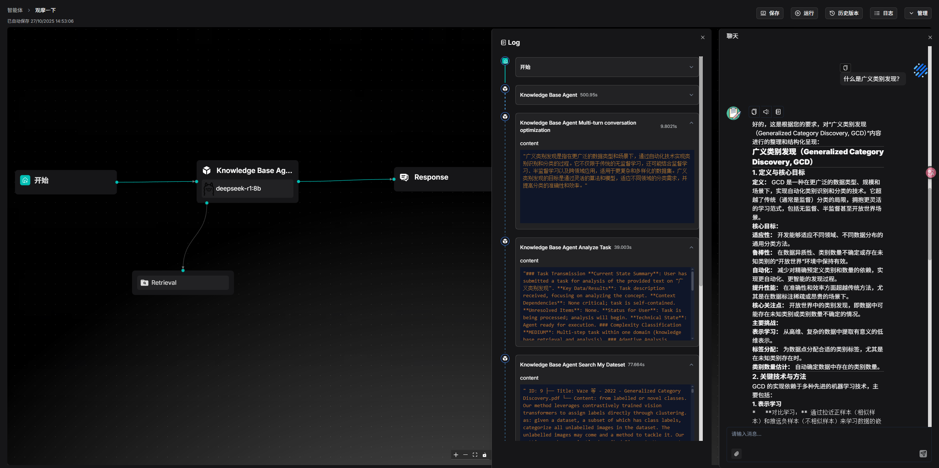The height and width of the screenshot is (468, 939).
Task: Copy the assistant reply text
Action: coord(754,112)
